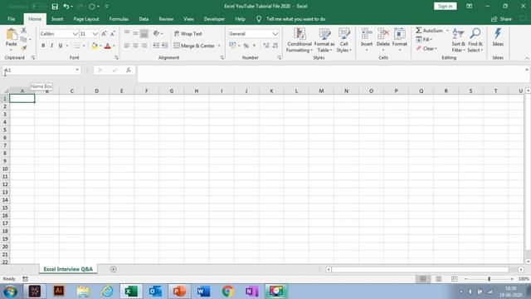Image resolution: width=531 pixels, height=299 pixels.
Task: Click the Insert cells icon
Action: click(367, 34)
